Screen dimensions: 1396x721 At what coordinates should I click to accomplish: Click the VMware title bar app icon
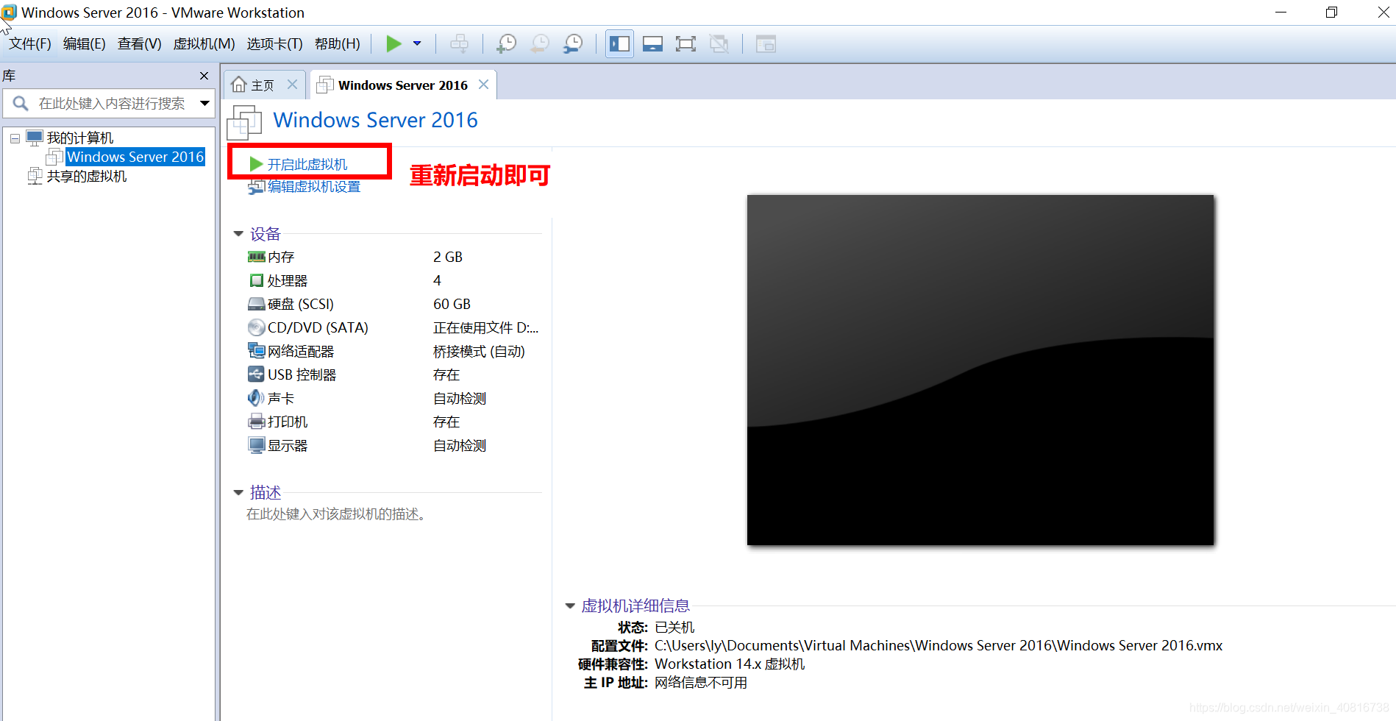coord(9,13)
